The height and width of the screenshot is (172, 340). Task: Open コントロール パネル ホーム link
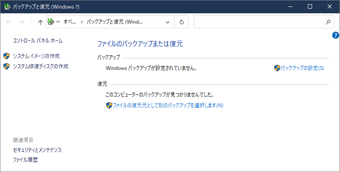click(37, 41)
